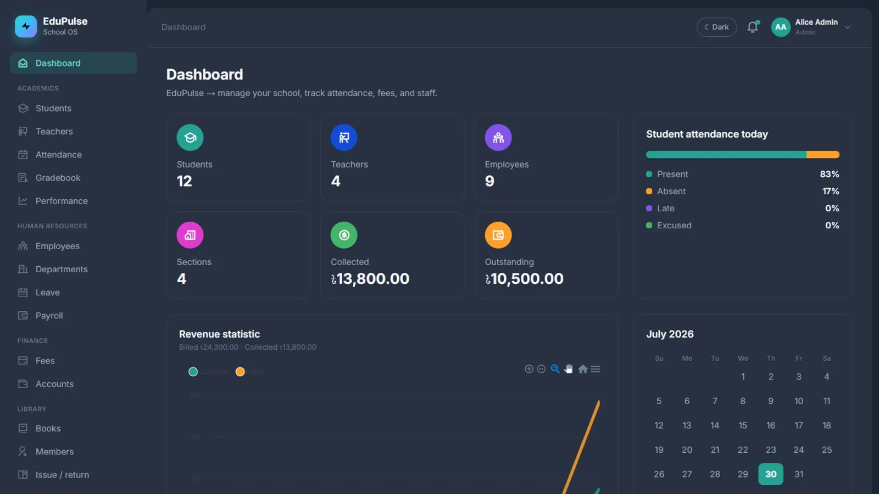The image size is (879, 494).
Task: Click the Members person sidebar icon
Action: 23,451
